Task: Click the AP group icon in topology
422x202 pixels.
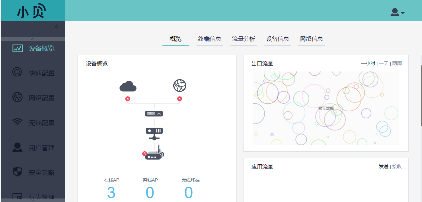Action: (x=155, y=152)
